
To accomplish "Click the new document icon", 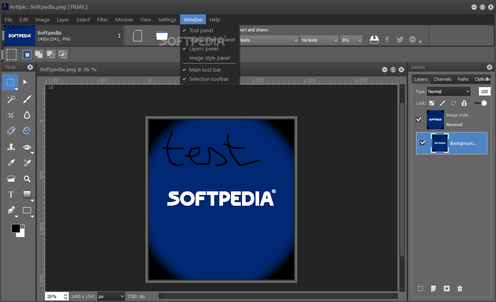I will point(138,36).
